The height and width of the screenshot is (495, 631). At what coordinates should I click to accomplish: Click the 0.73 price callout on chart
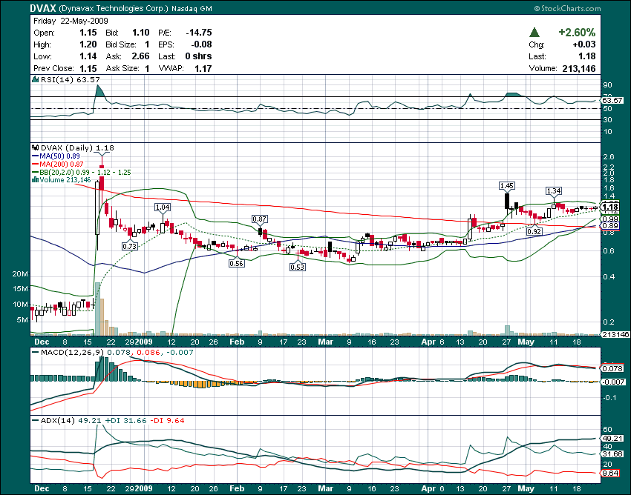[x=130, y=246]
